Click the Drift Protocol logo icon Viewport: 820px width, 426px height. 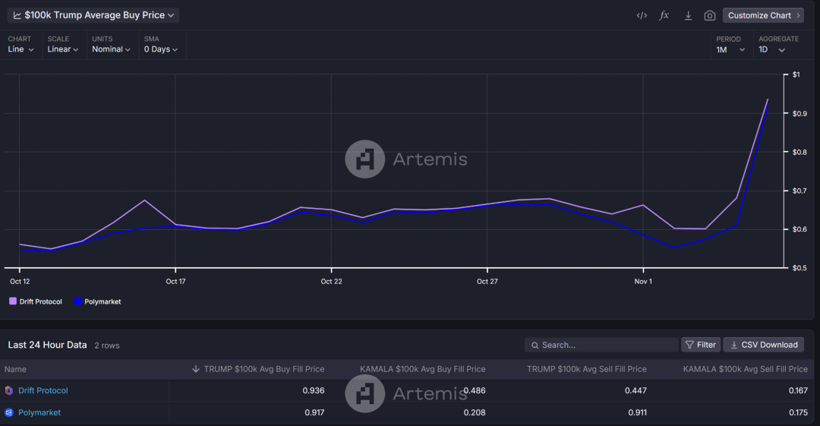click(x=9, y=390)
